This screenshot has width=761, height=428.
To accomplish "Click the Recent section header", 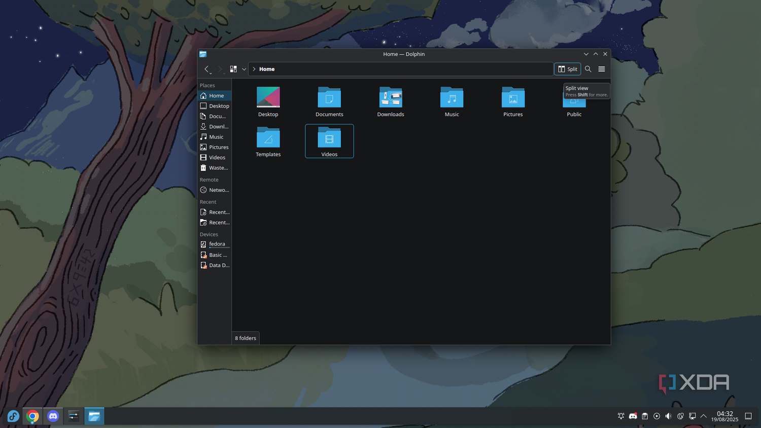I will 208,202.
